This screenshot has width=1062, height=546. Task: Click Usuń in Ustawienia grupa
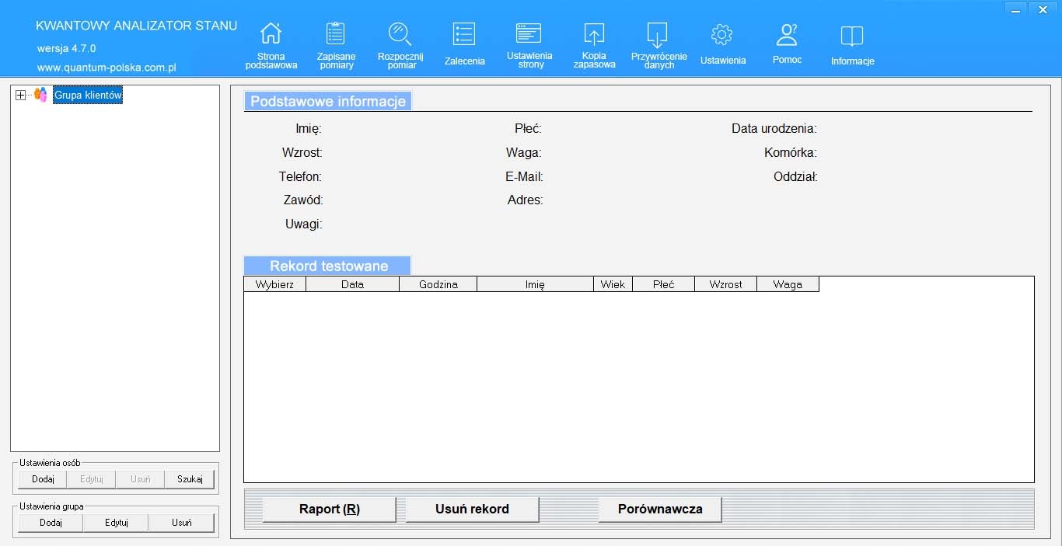point(182,523)
